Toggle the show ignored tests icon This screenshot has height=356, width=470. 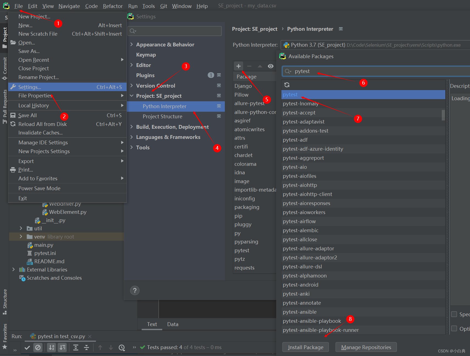[x=38, y=347]
